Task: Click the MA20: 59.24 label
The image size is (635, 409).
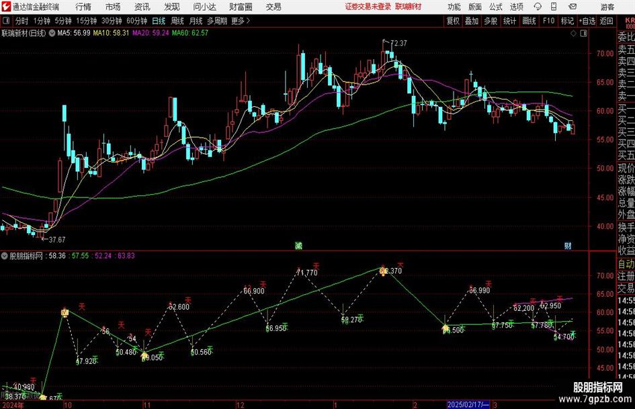Action: (x=151, y=33)
